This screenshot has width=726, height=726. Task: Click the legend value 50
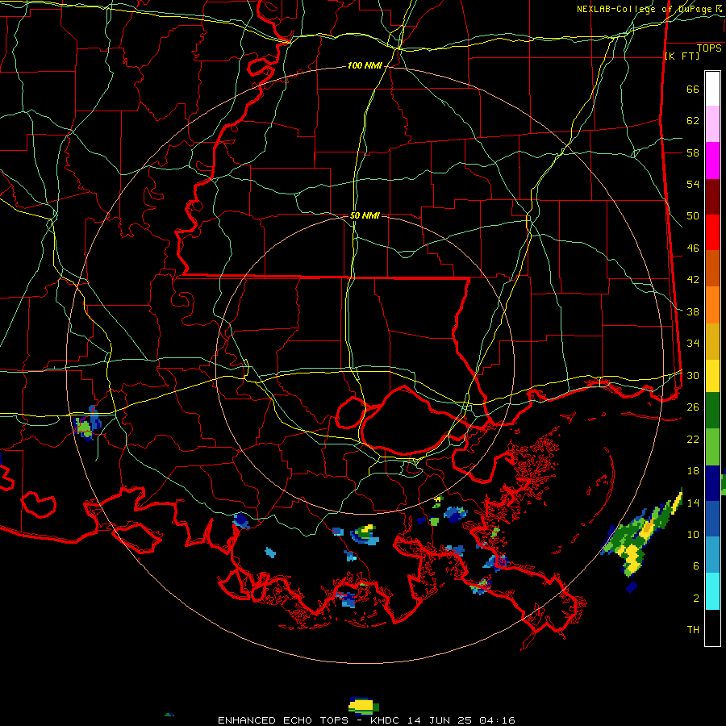click(693, 216)
